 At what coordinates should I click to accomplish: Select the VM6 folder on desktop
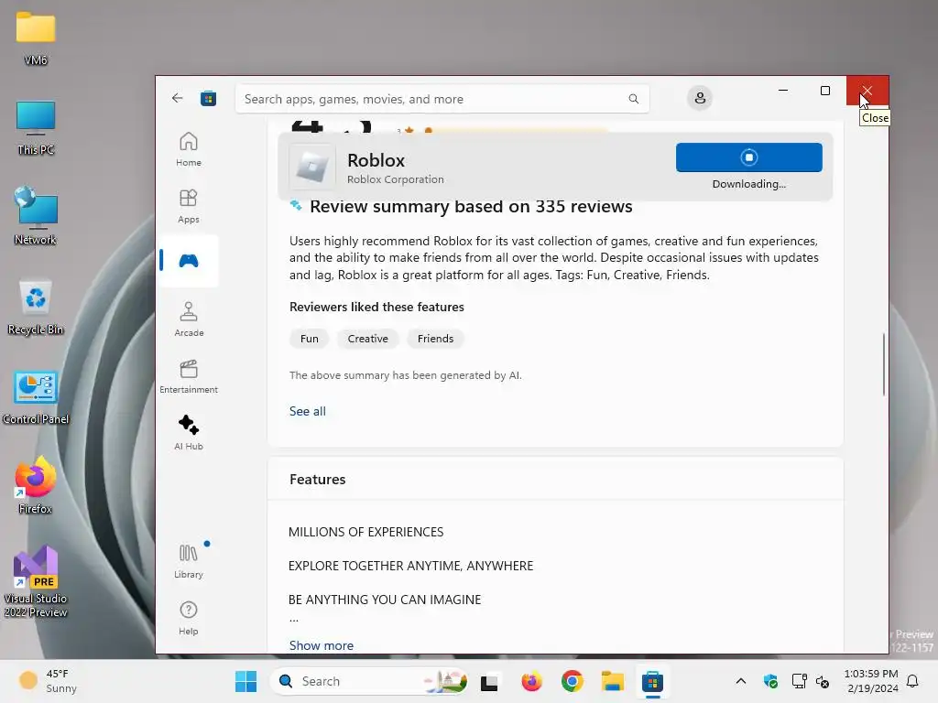(x=36, y=38)
